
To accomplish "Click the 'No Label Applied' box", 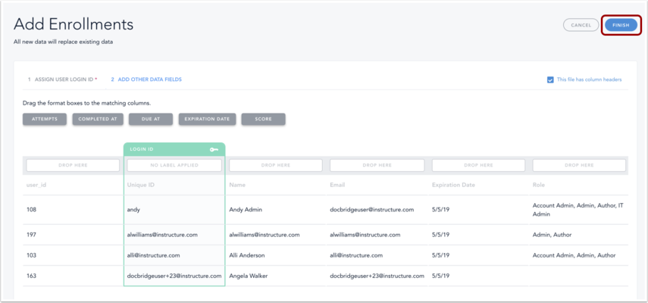I will pyautogui.click(x=174, y=165).
